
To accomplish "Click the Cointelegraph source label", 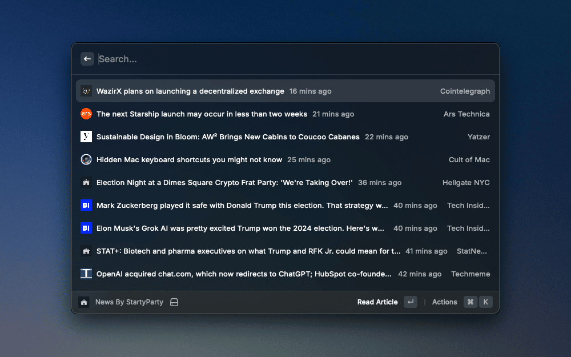I will [x=465, y=91].
